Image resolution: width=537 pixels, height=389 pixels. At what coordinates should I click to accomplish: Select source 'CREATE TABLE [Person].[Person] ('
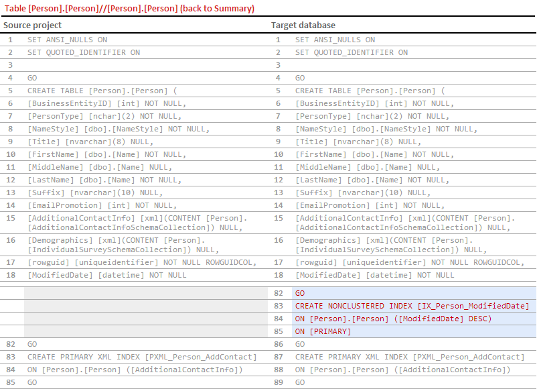click(102, 91)
